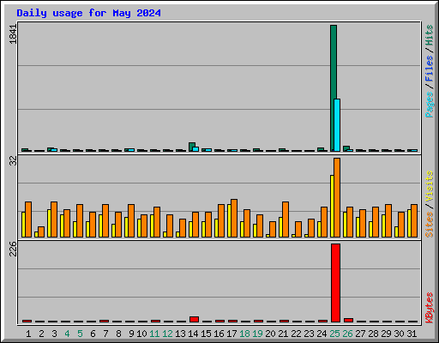The width and height of the screenshot is (439, 343).
Task: Click the green Hits bar on day 14
Action: [191, 147]
